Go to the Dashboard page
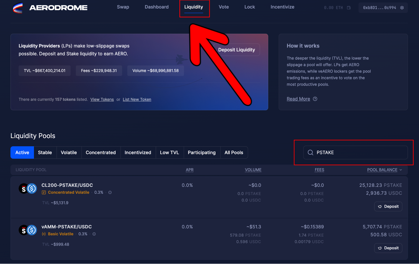The width and height of the screenshot is (419, 264). click(x=157, y=7)
